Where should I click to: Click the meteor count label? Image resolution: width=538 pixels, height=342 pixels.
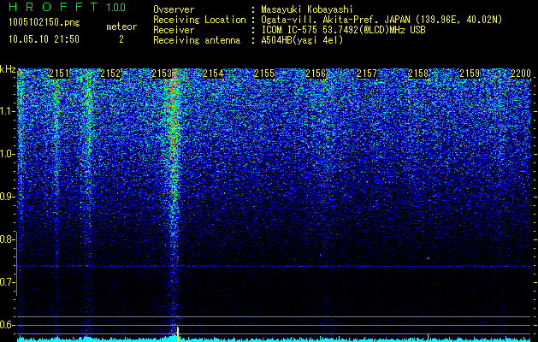[121, 27]
